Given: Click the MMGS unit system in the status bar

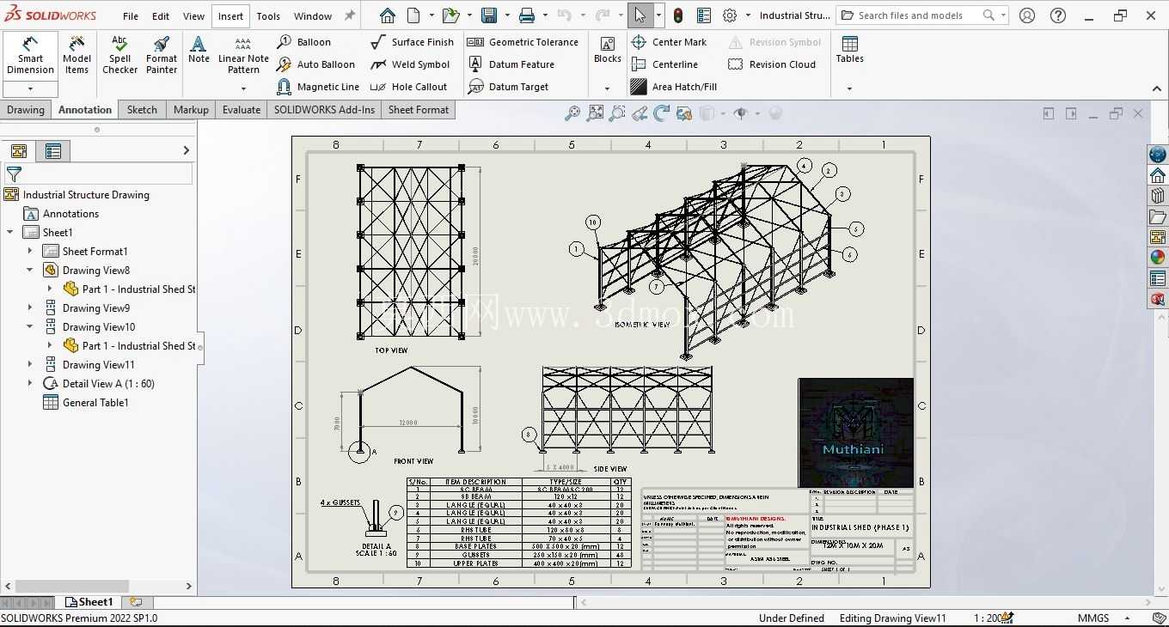Looking at the screenshot, I should tap(1093, 618).
